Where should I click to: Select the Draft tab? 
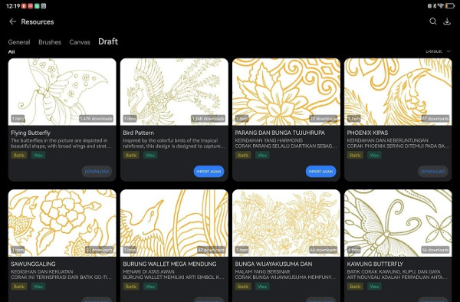pos(108,41)
